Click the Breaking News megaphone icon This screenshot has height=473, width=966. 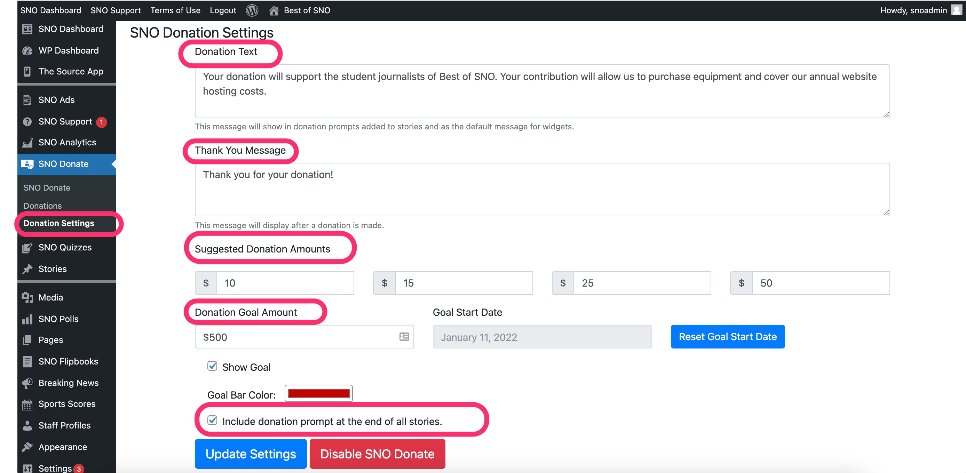(27, 383)
